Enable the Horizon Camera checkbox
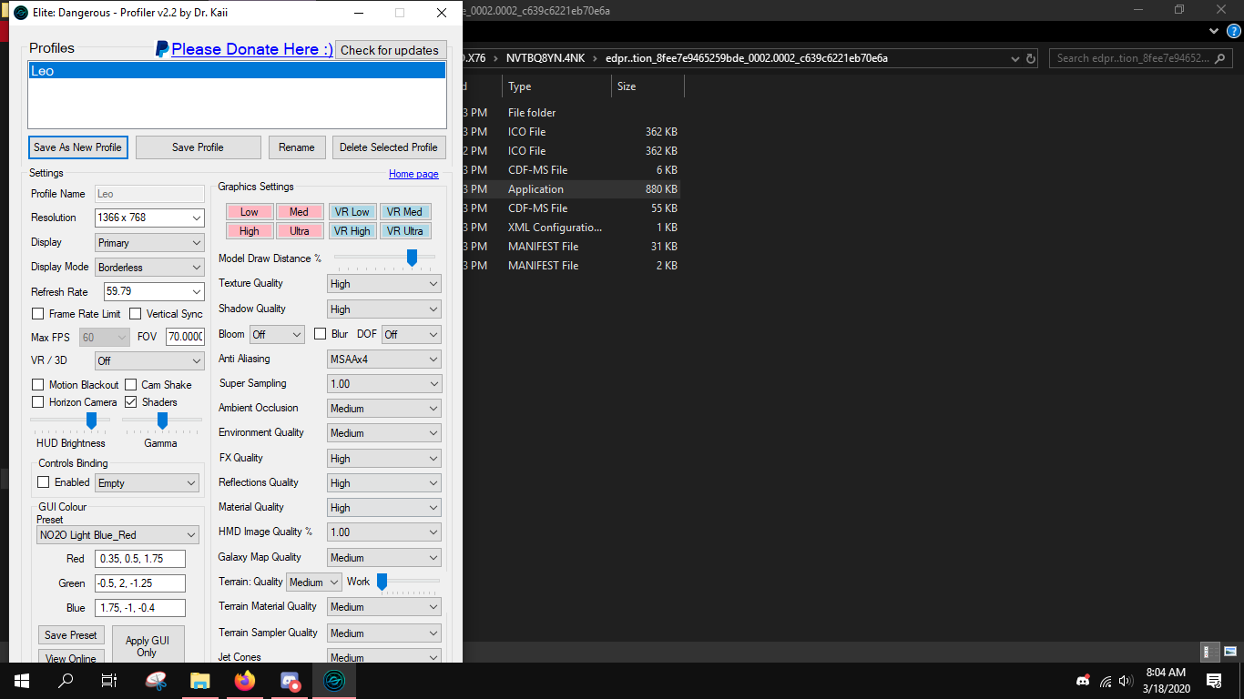Image resolution: width=1244 pixels, height=699 pixels. (37, 402)
